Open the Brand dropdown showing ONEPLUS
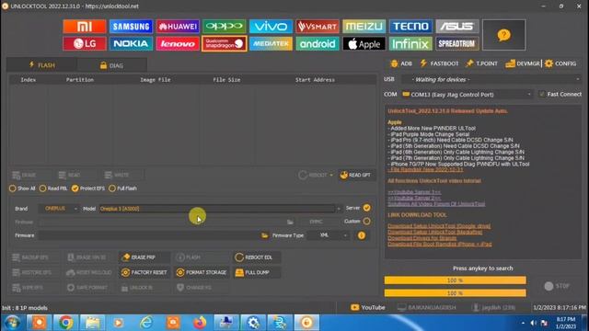Screen dimensions: 589x331 pos(59,209)
